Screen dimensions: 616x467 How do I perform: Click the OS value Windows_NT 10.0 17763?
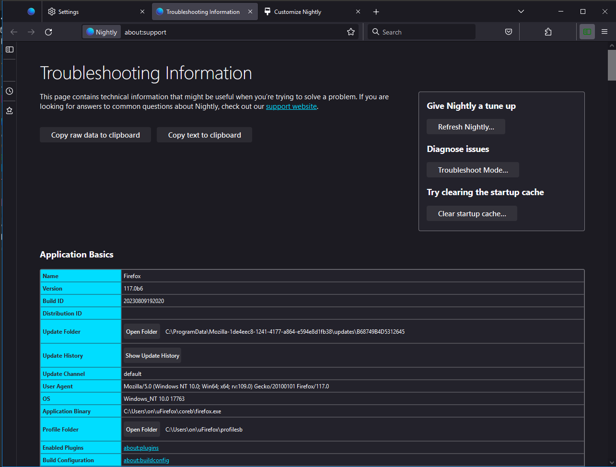point(154,398)
